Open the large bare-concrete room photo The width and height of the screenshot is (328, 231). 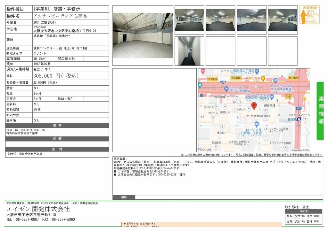point(143,35)
